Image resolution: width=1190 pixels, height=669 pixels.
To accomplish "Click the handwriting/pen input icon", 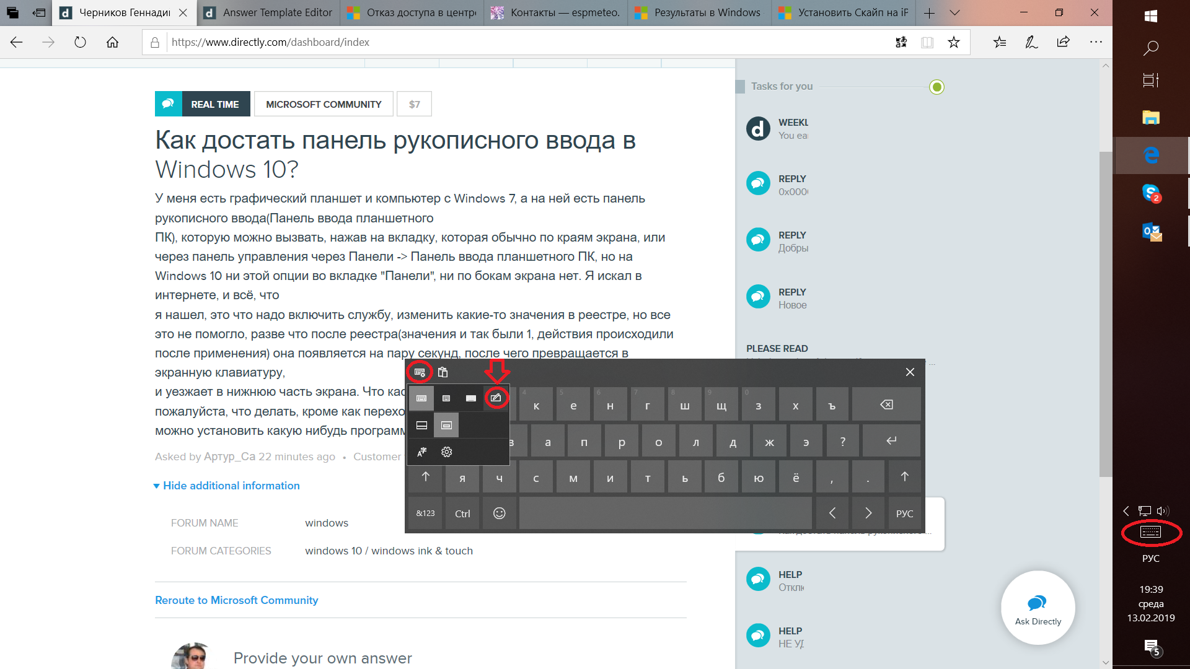I will 496,398.
